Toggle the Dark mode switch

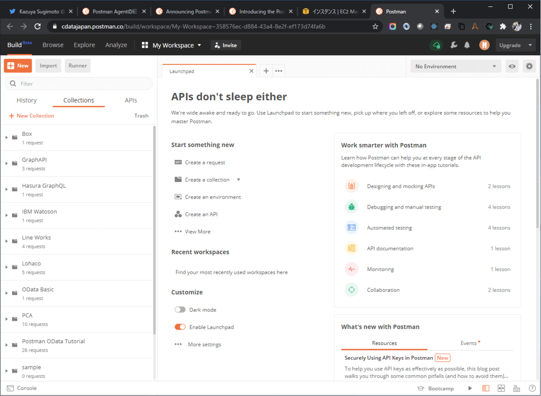[180, 310]
